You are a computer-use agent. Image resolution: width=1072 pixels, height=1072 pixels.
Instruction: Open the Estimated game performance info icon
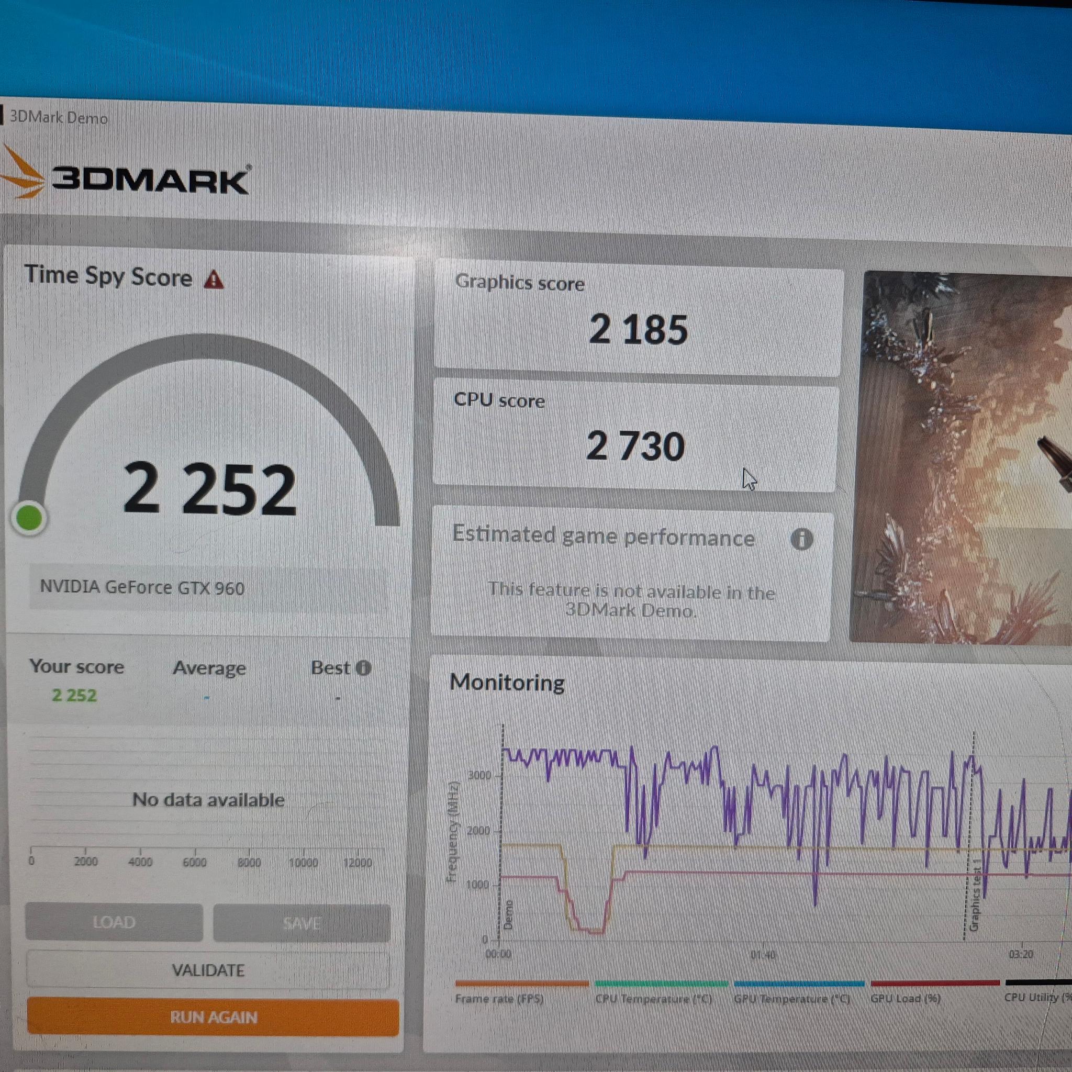[x=802, y=539]
